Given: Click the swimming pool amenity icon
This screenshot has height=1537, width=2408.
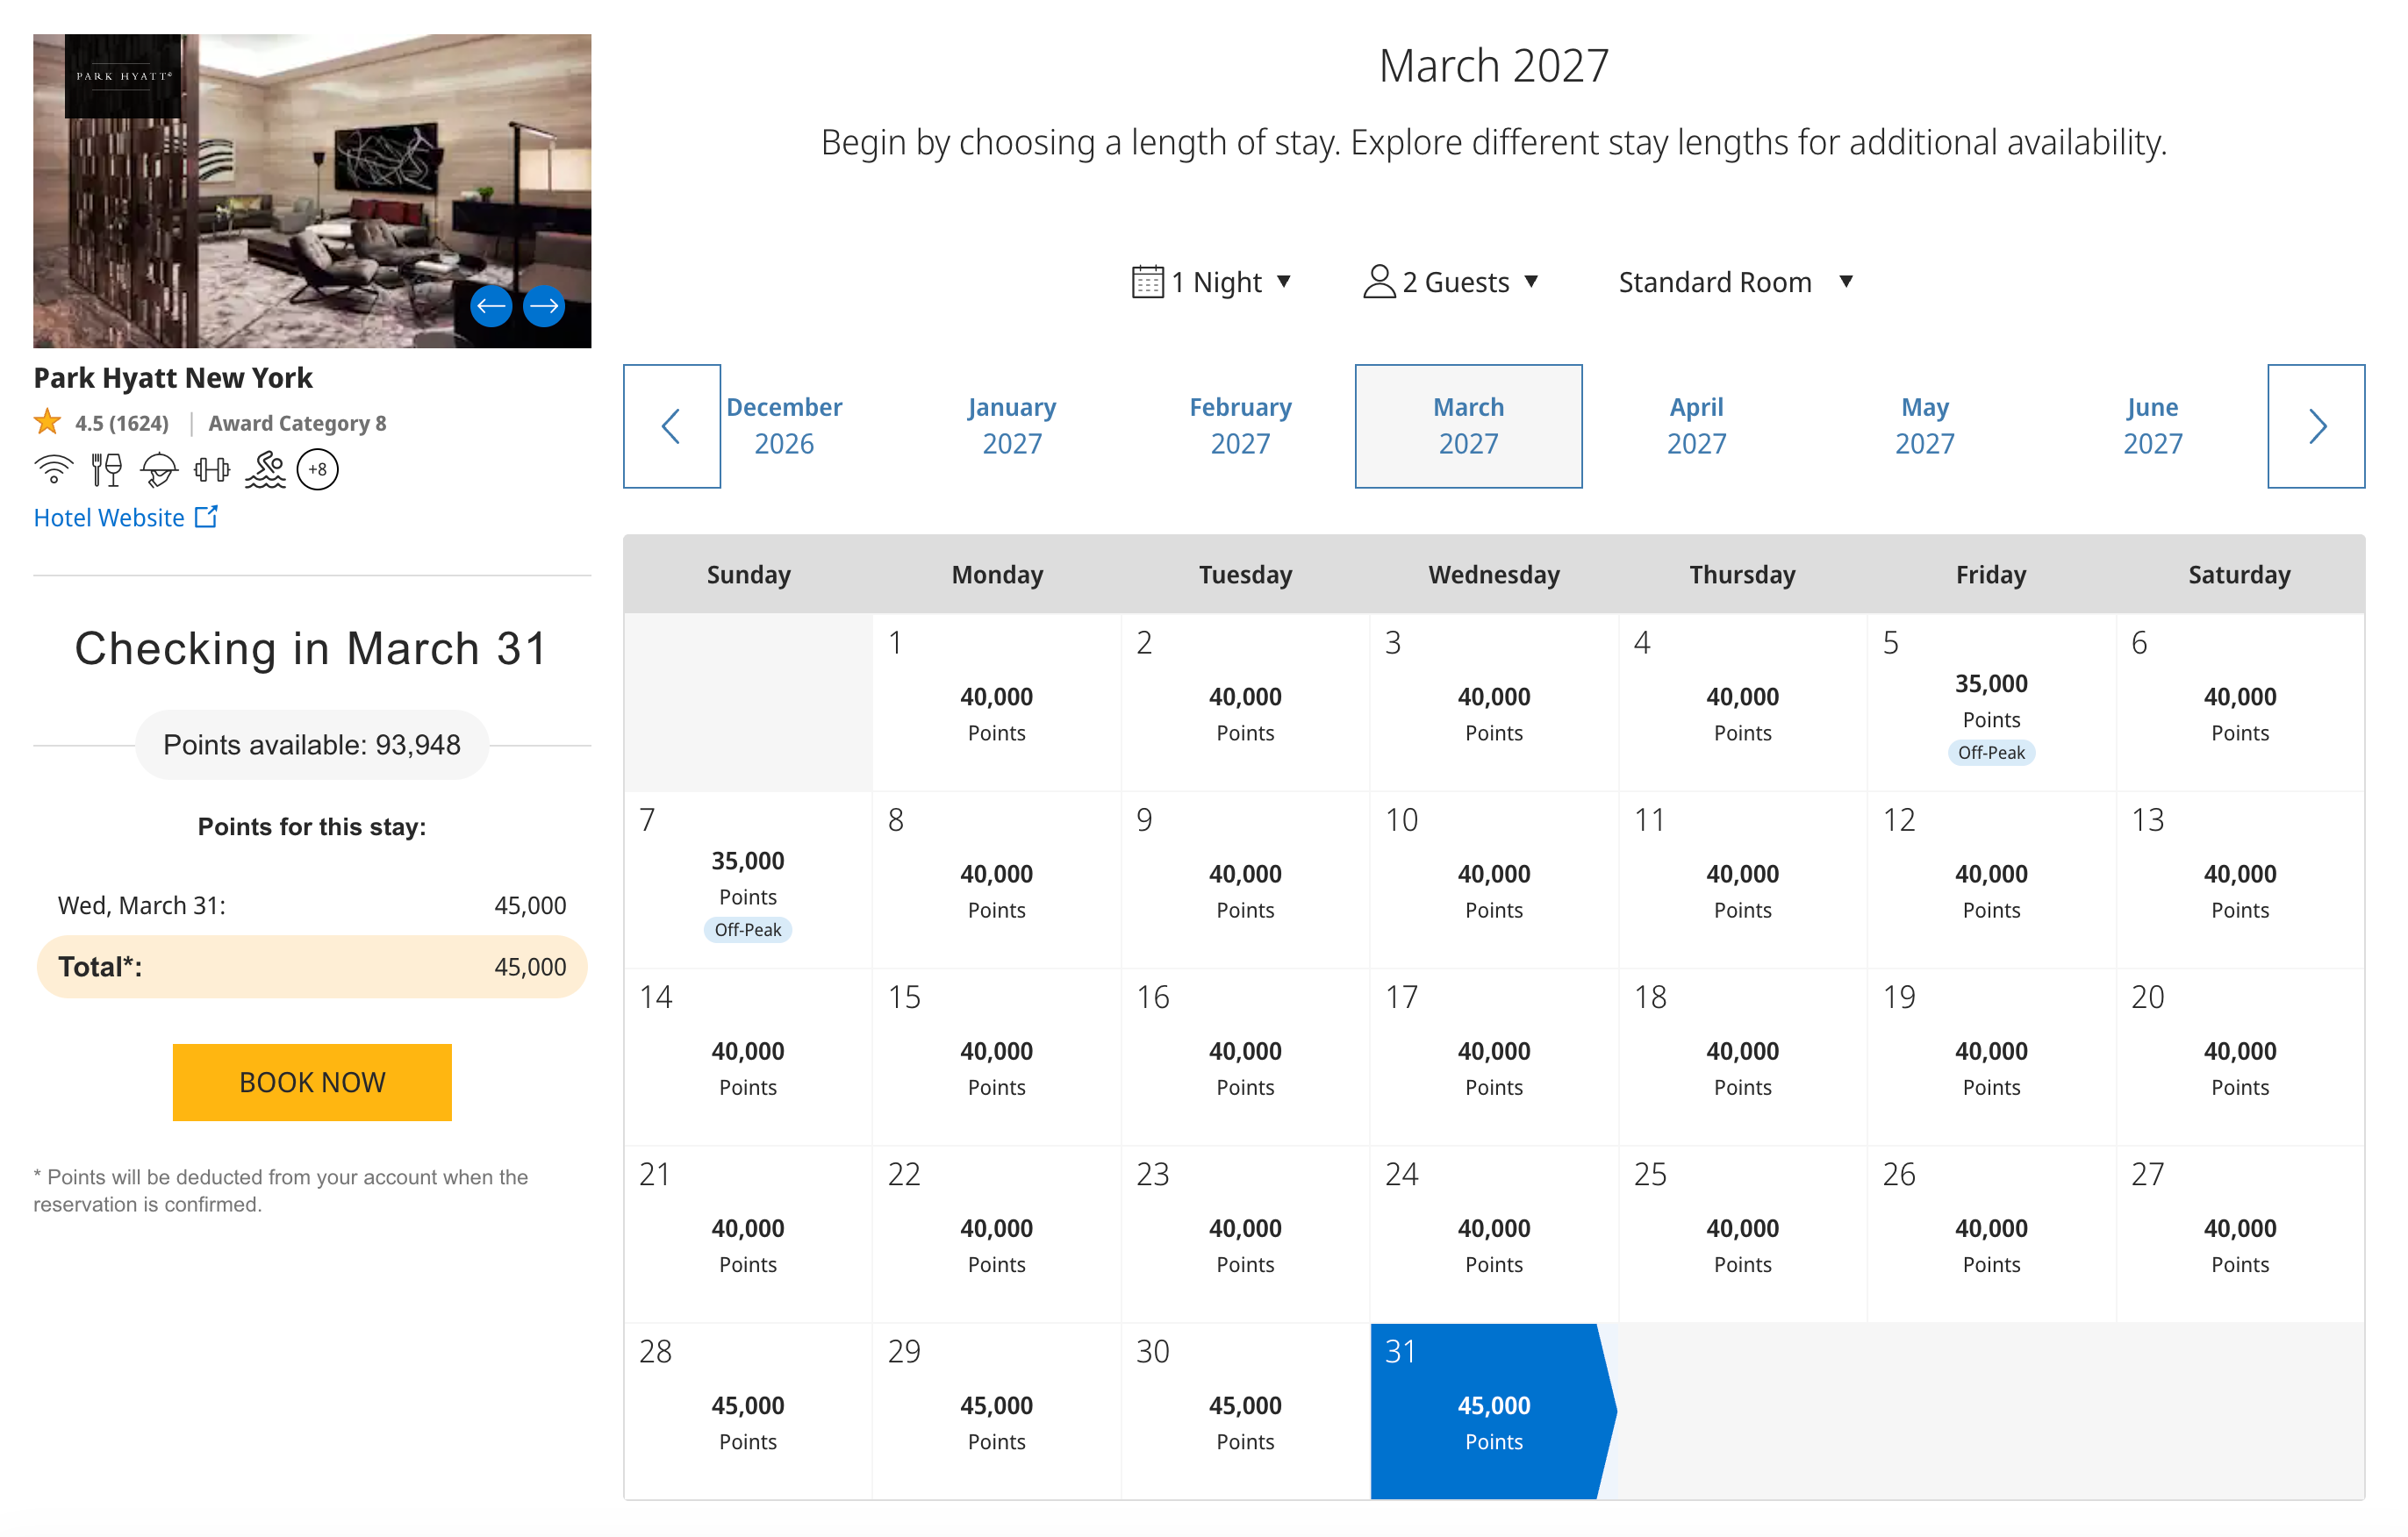Looking at the screenshot, I should pos(265,469).
